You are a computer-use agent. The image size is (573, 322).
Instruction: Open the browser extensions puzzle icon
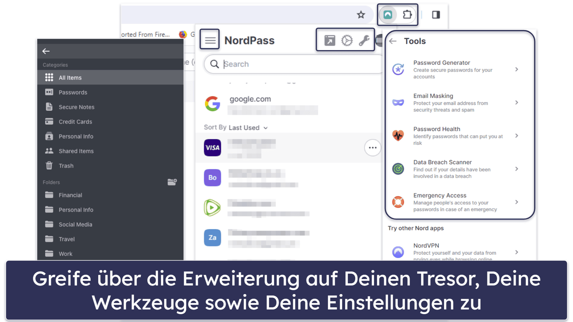(407, 15)
